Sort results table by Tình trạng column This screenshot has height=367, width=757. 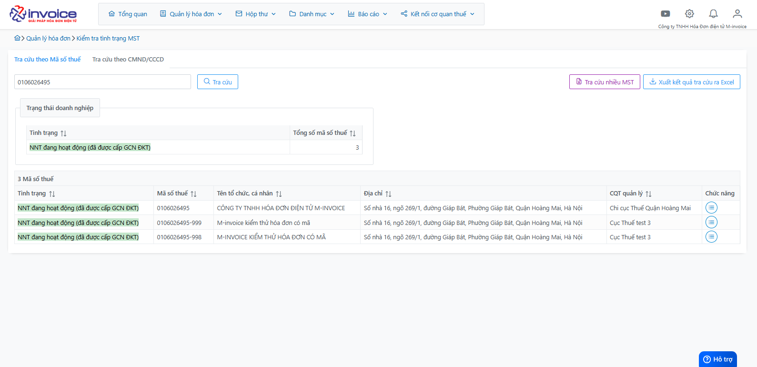pyautogui.click(x=52, y=194)
